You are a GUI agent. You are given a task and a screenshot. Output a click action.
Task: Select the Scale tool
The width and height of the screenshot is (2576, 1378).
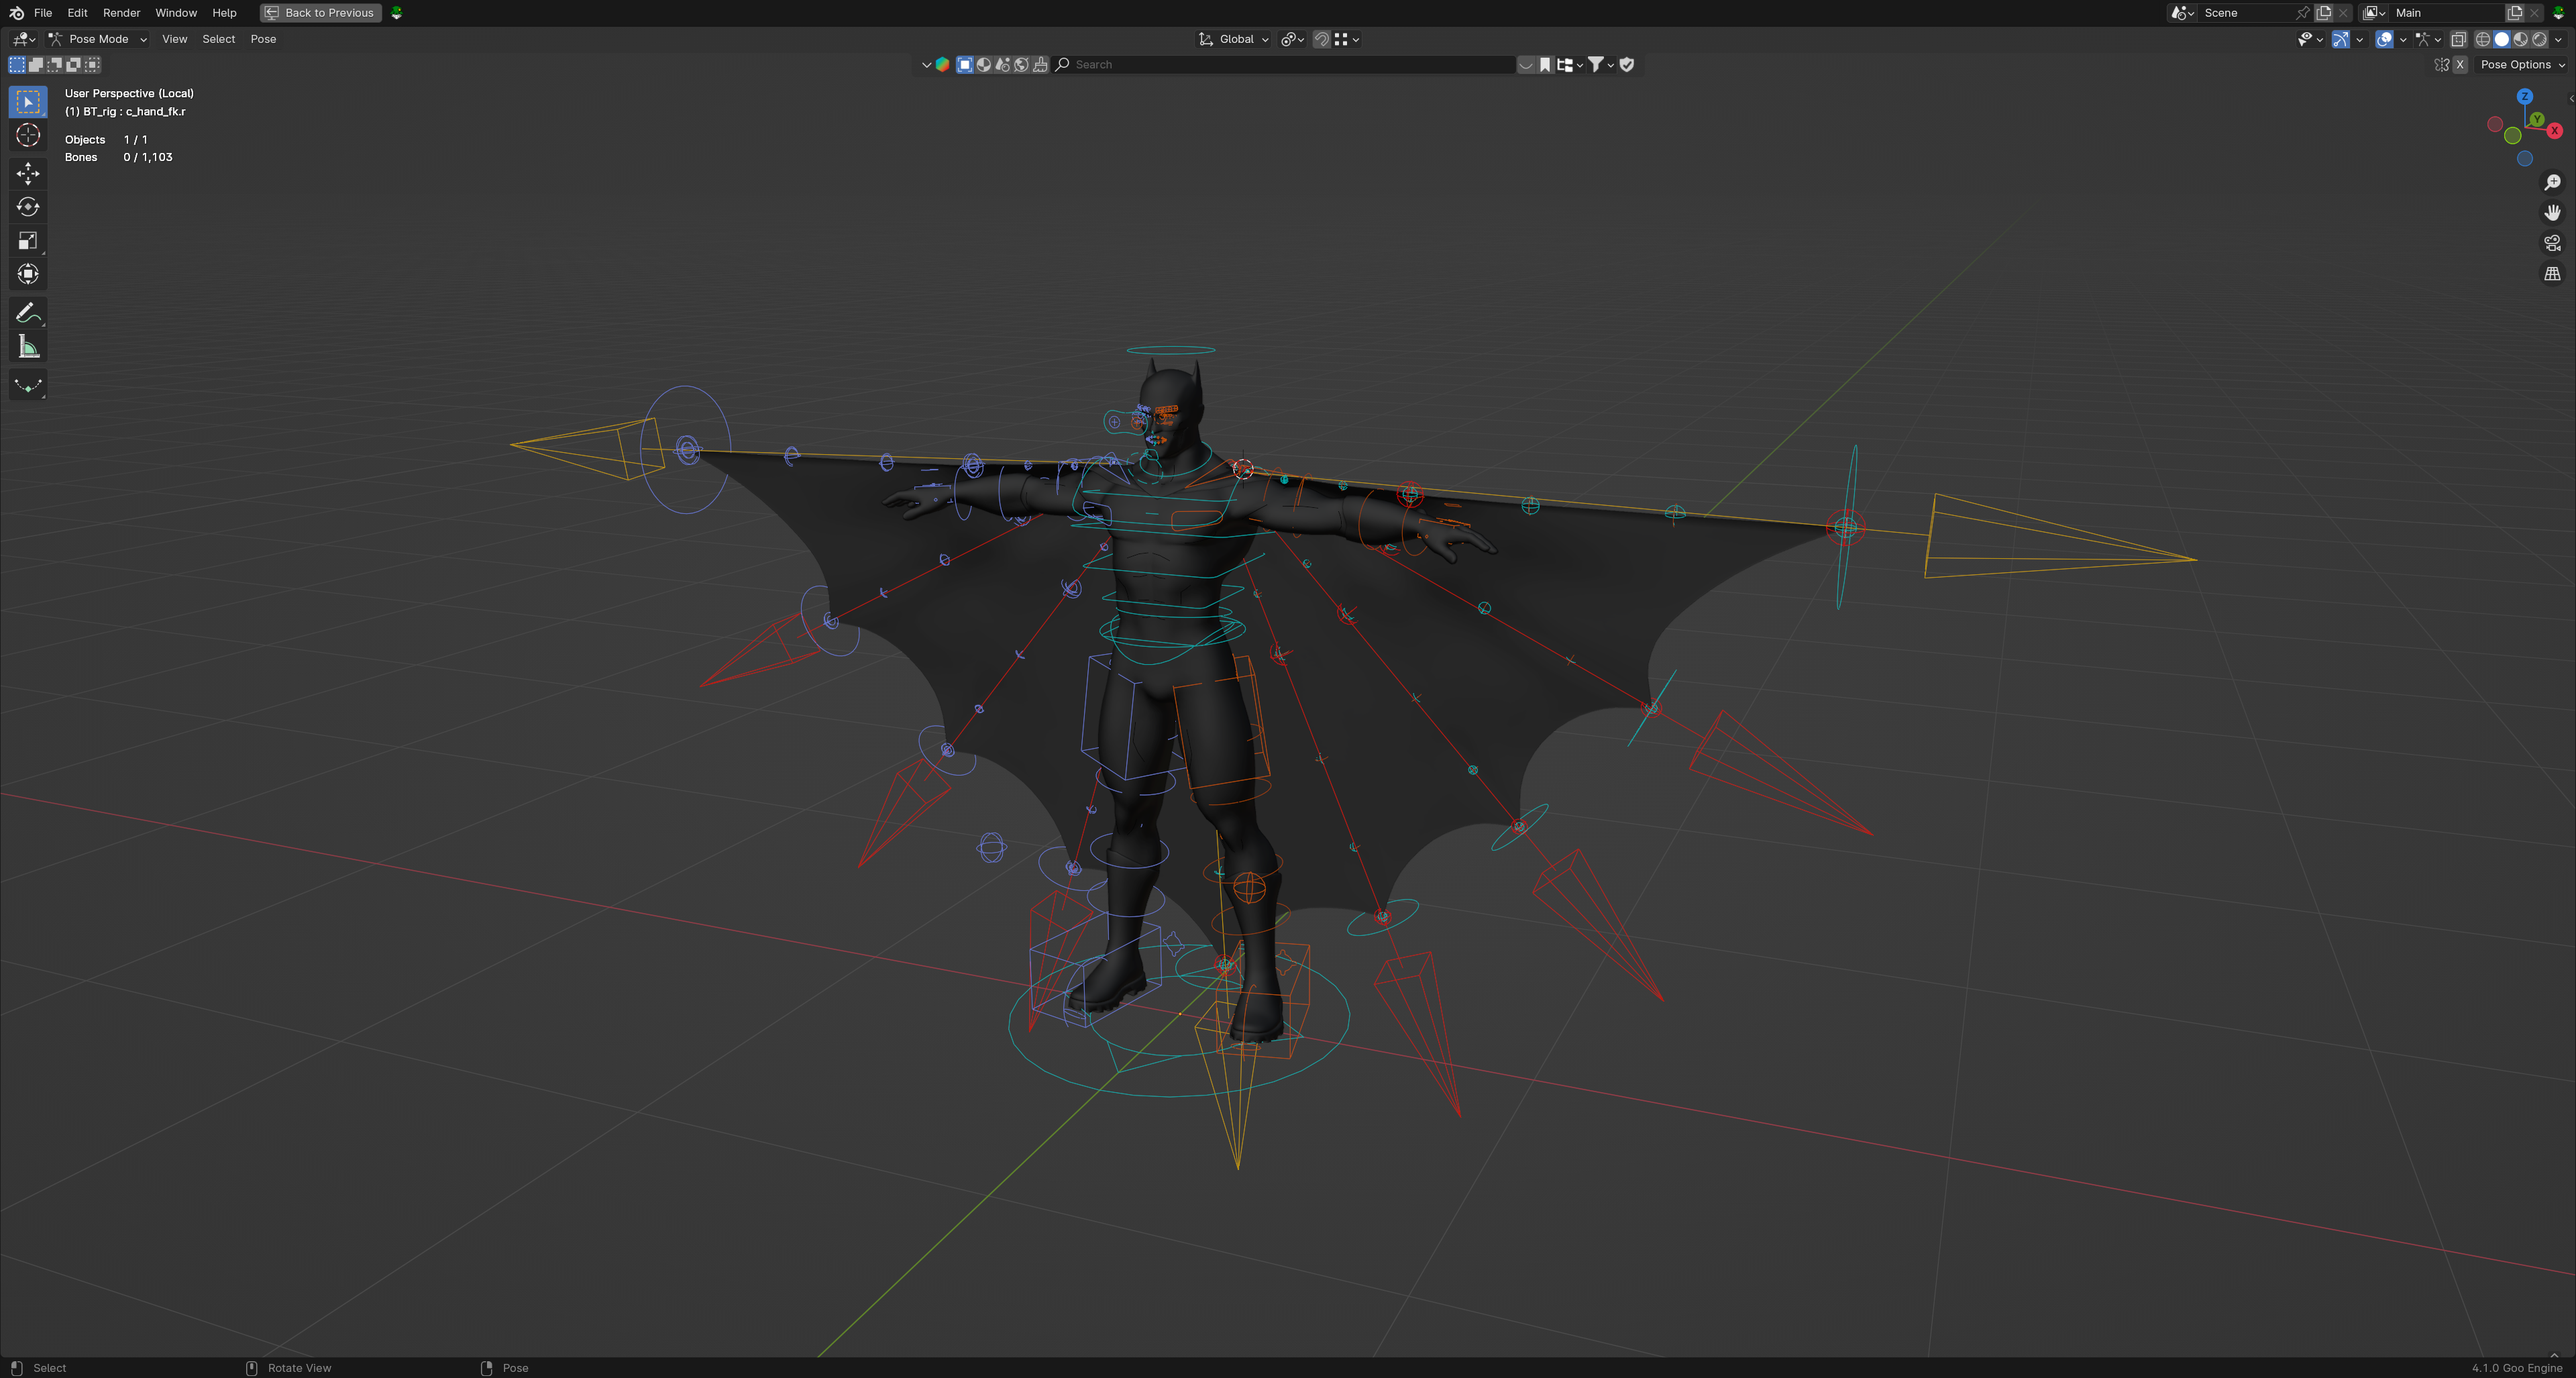click(x=28, y=241)
